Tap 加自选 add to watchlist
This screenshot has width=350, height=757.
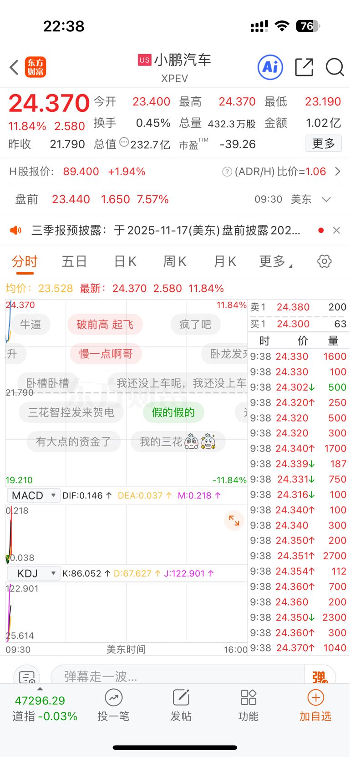point(315,705)
